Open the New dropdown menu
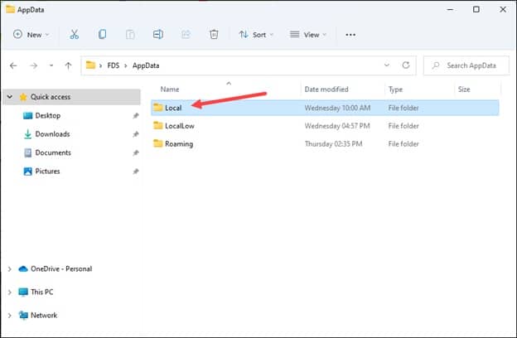The image size is (517, 338). click(31, 35)
